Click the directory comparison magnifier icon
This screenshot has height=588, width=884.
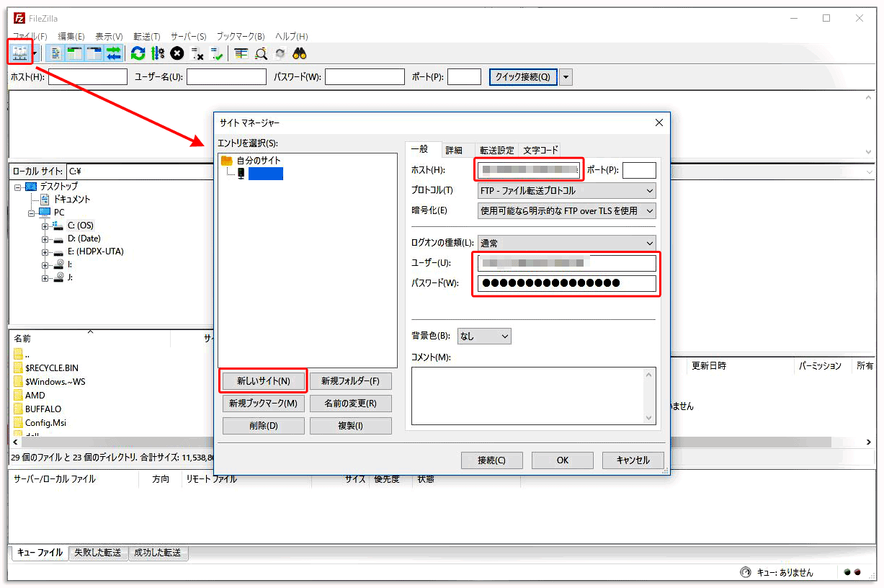[x=260, y=53]
